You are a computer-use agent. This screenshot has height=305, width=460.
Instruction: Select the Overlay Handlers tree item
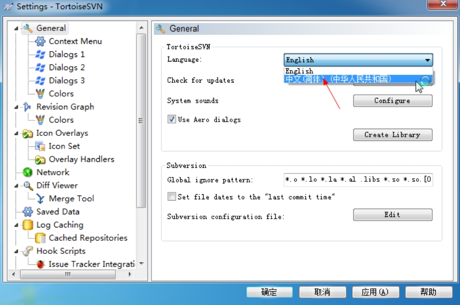tap(82, 160)
